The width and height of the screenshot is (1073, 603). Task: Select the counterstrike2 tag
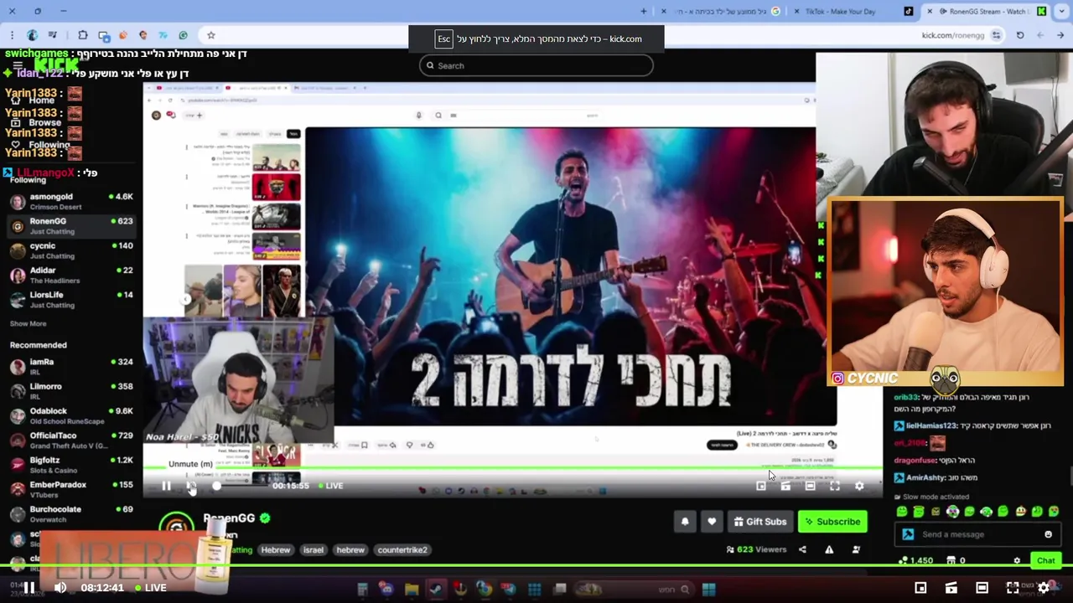point(402,550)
